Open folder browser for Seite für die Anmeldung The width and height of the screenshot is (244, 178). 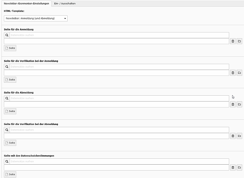tap(239, 41)
